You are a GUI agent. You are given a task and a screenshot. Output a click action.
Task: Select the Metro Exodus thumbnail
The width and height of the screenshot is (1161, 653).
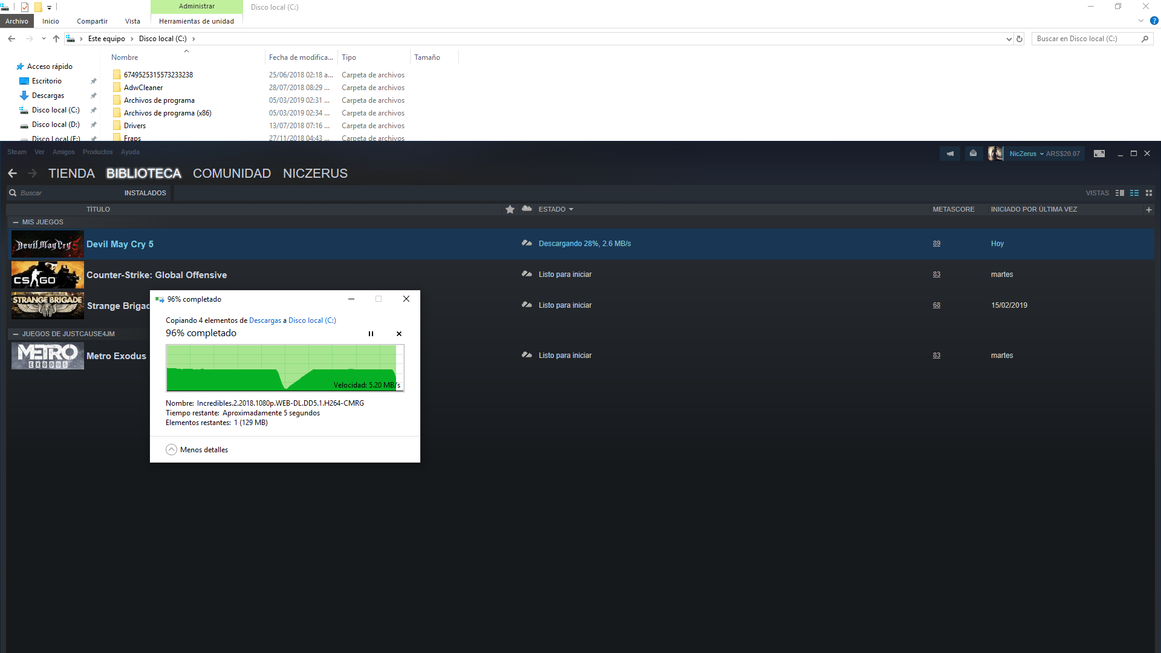[47, 356]
